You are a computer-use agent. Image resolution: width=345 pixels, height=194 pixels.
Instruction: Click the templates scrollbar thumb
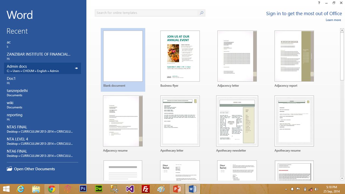(342, 56)
